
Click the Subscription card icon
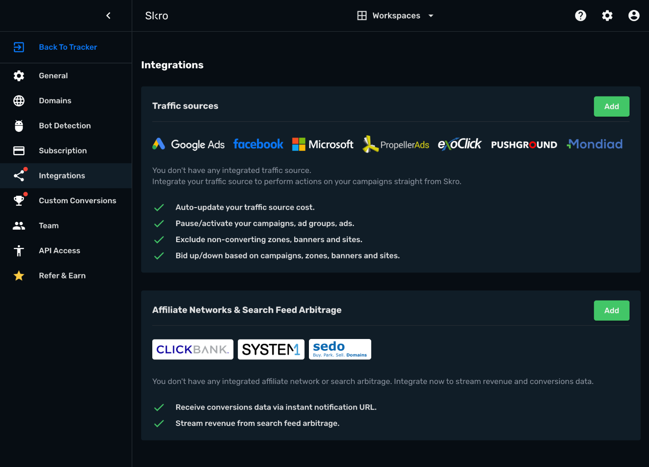click(x=19, y=151)
